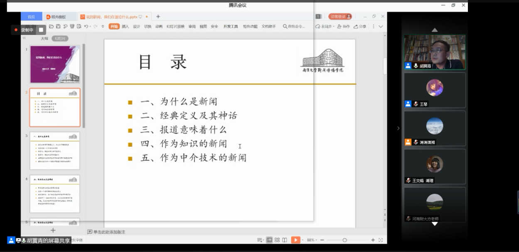Select normal view toggle in status bar

[269, 240]
